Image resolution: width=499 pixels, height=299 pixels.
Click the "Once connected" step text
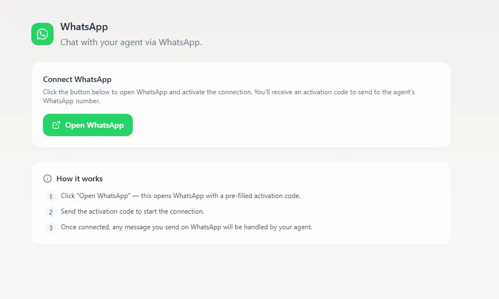tap(186, 227)
